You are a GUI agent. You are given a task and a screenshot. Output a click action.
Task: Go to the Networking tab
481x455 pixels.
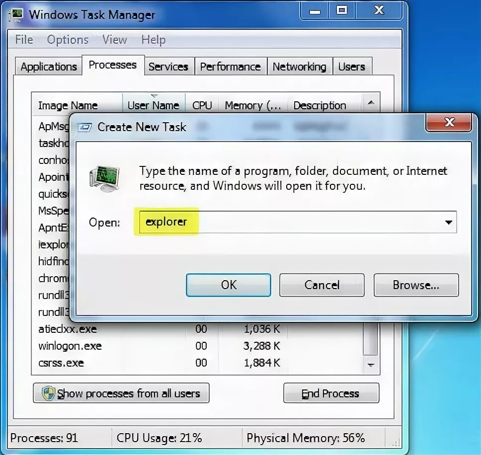tap(300, 67)
